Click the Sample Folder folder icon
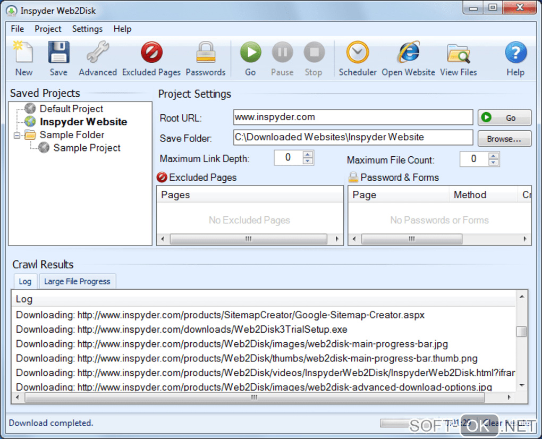 click(x=30, y=135)
